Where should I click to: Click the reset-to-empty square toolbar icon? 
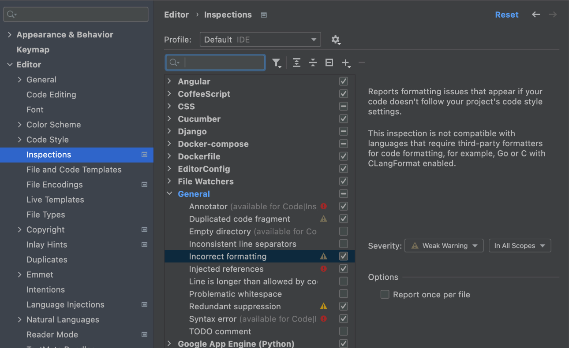pyautogui.click(x=329, y=63)
